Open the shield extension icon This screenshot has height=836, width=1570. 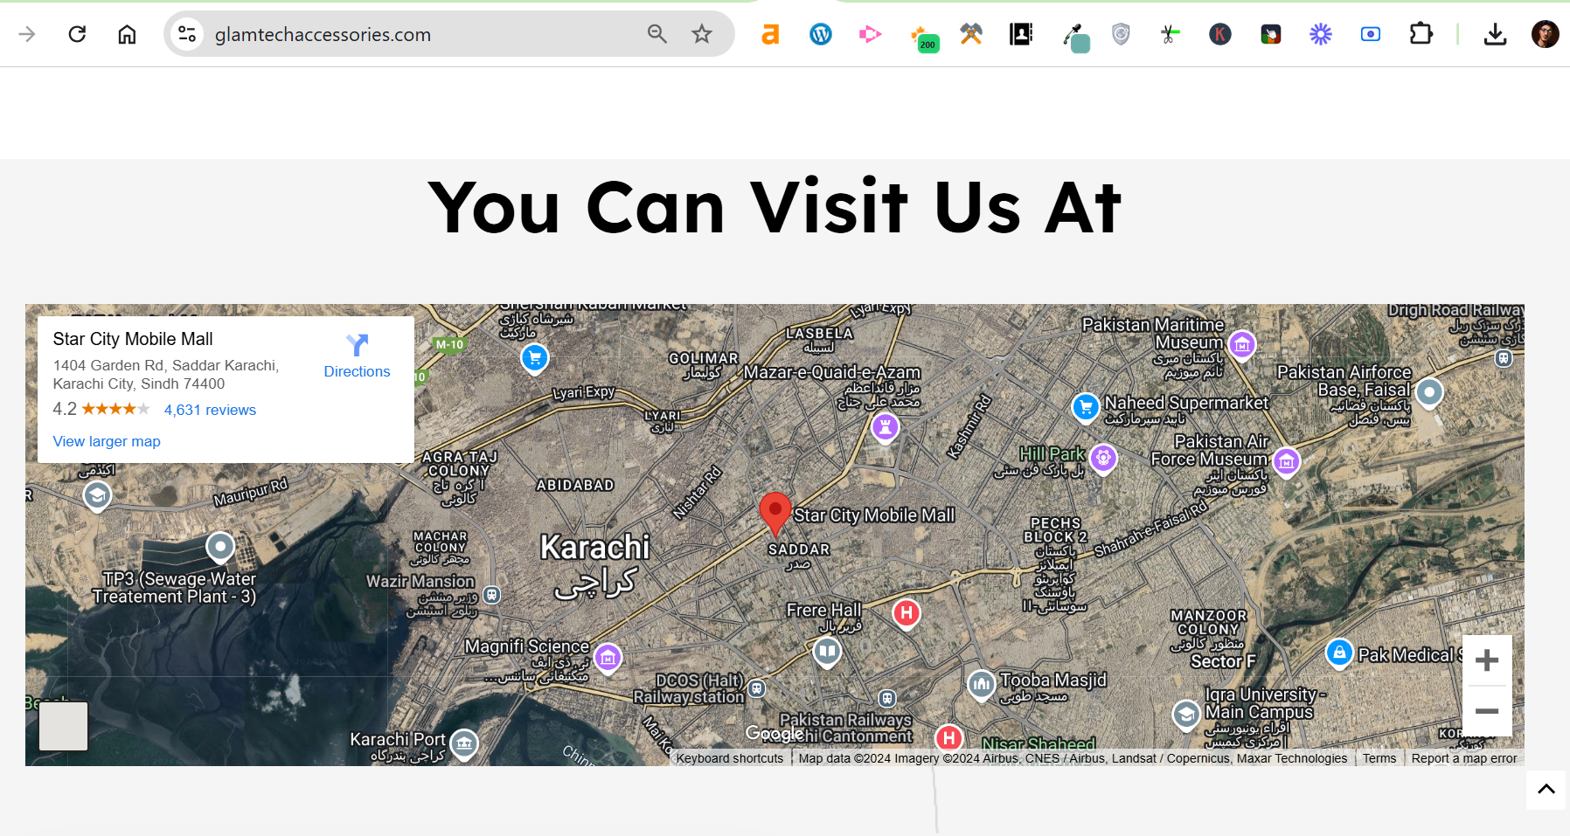(1121, 34)
